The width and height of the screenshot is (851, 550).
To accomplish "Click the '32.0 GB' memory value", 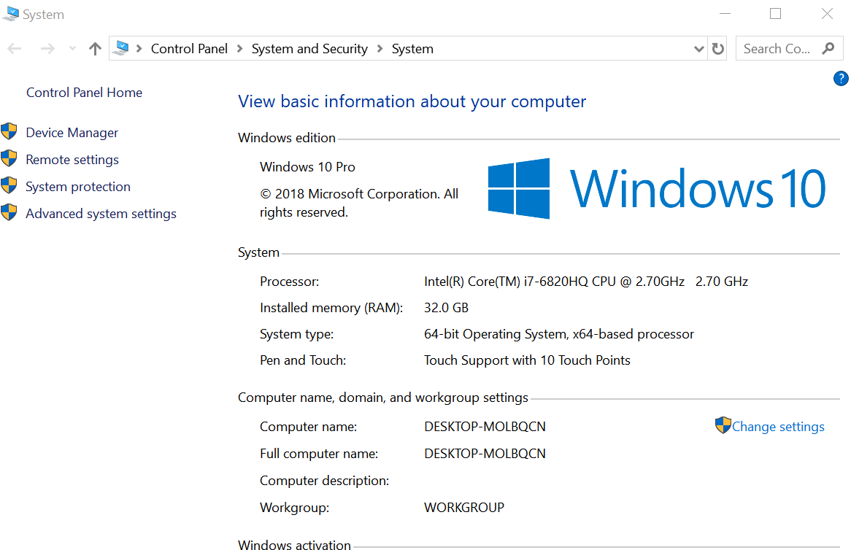I will pyautogui.click(x=446, y=308).
